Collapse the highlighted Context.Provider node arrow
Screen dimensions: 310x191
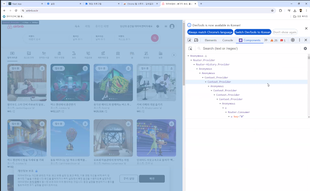coord(206,82)
